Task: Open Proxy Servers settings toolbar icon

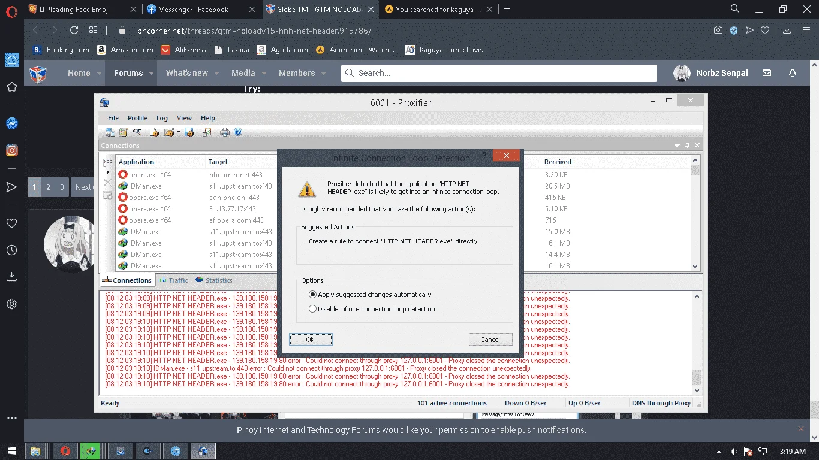Action: [110, 132]
